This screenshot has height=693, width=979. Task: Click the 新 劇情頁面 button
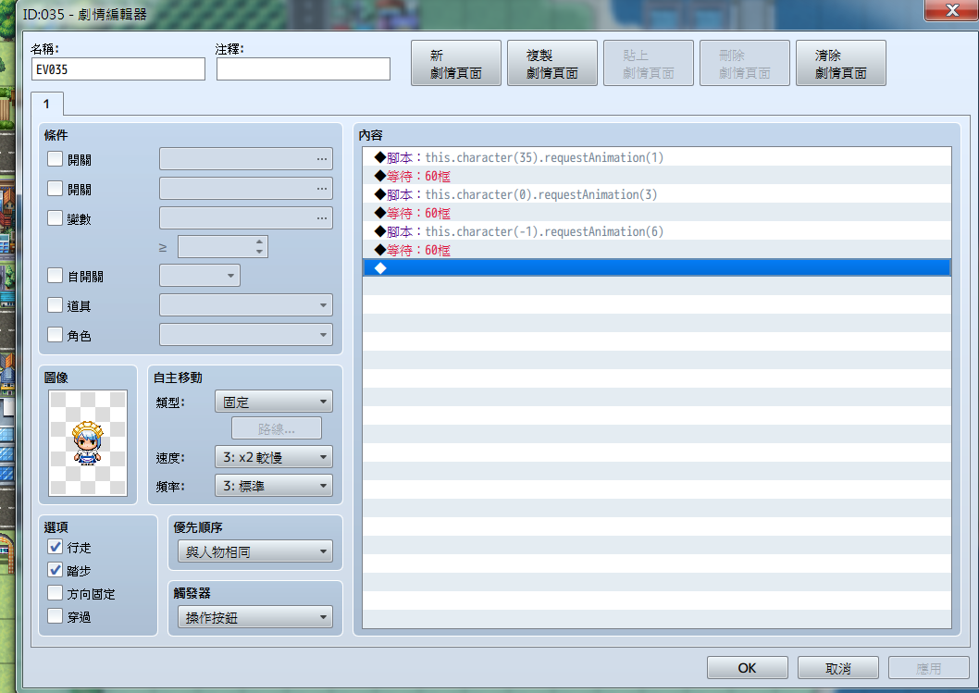456,63
